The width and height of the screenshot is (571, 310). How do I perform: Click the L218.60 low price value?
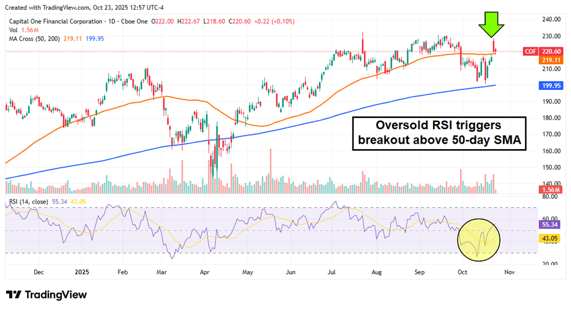(x=214, y=21)
